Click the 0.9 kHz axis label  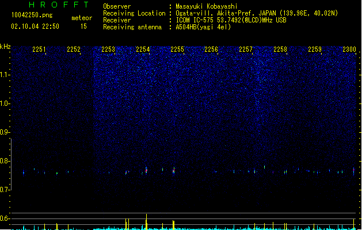coord(5,132)
